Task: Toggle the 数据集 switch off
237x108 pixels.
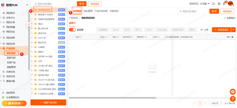Action: click(x=72, y=30)
